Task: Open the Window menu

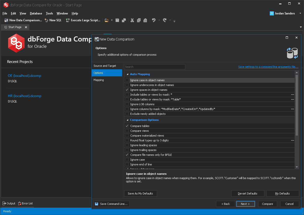Action: 62,13
